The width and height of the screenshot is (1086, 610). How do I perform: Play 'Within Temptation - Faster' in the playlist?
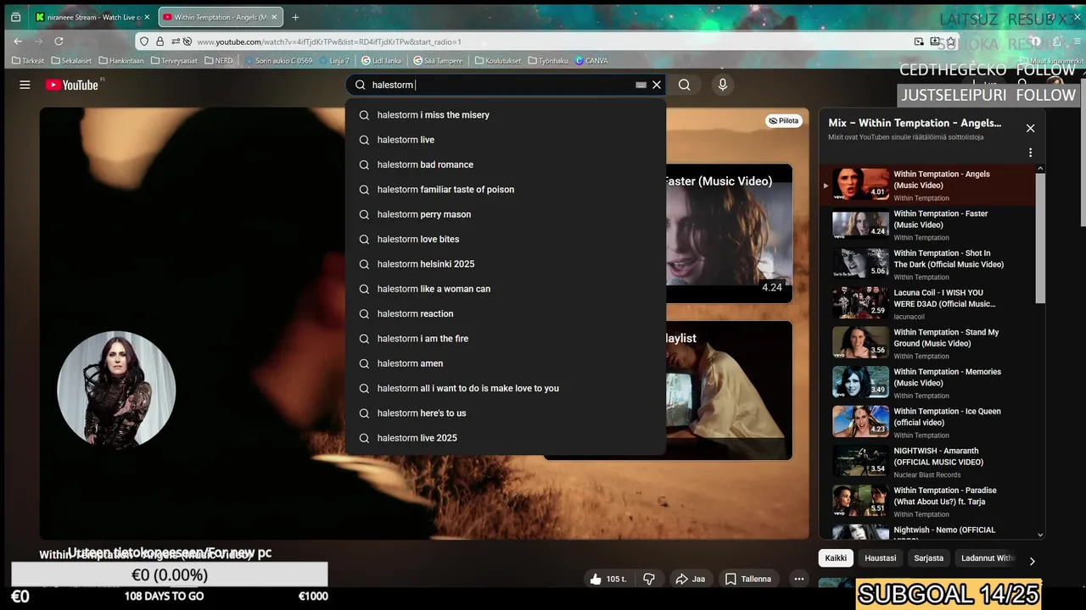[x=926, y=225]
